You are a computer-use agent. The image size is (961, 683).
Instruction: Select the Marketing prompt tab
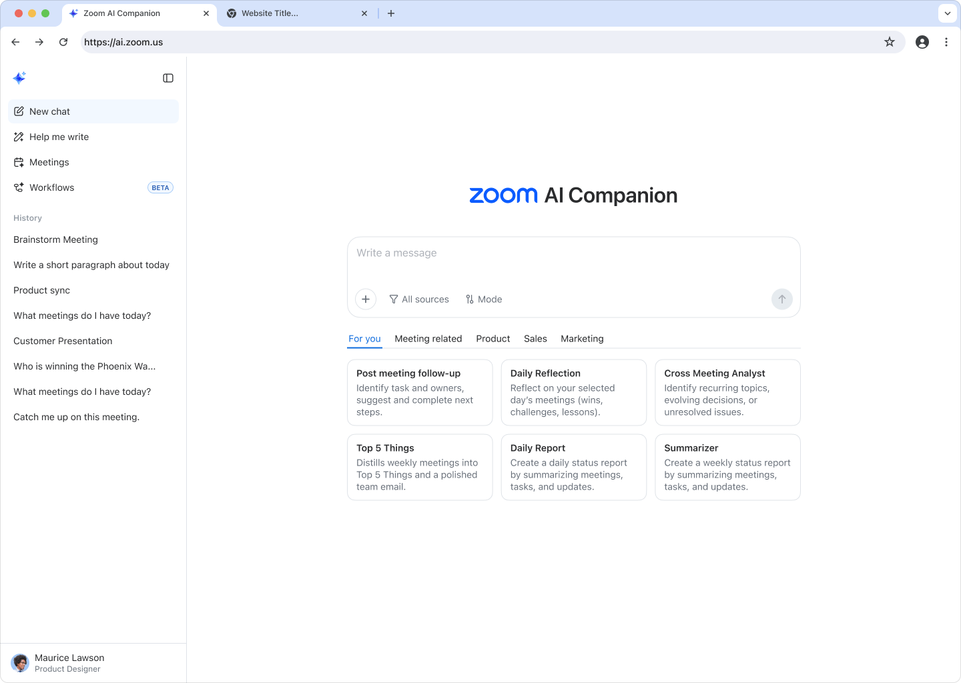581,338
